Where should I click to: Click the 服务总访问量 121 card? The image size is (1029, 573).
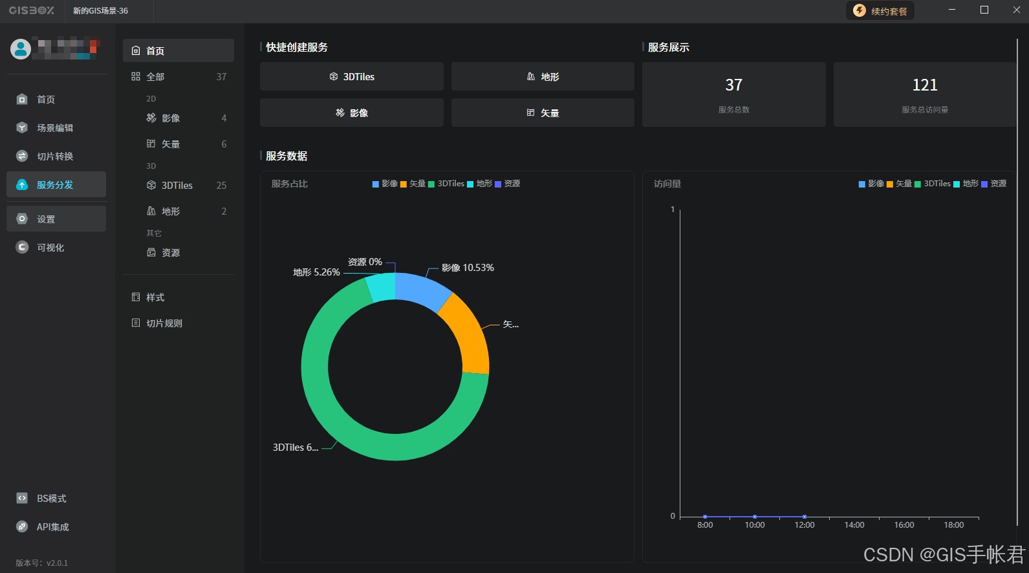click(x=925, y=94)
